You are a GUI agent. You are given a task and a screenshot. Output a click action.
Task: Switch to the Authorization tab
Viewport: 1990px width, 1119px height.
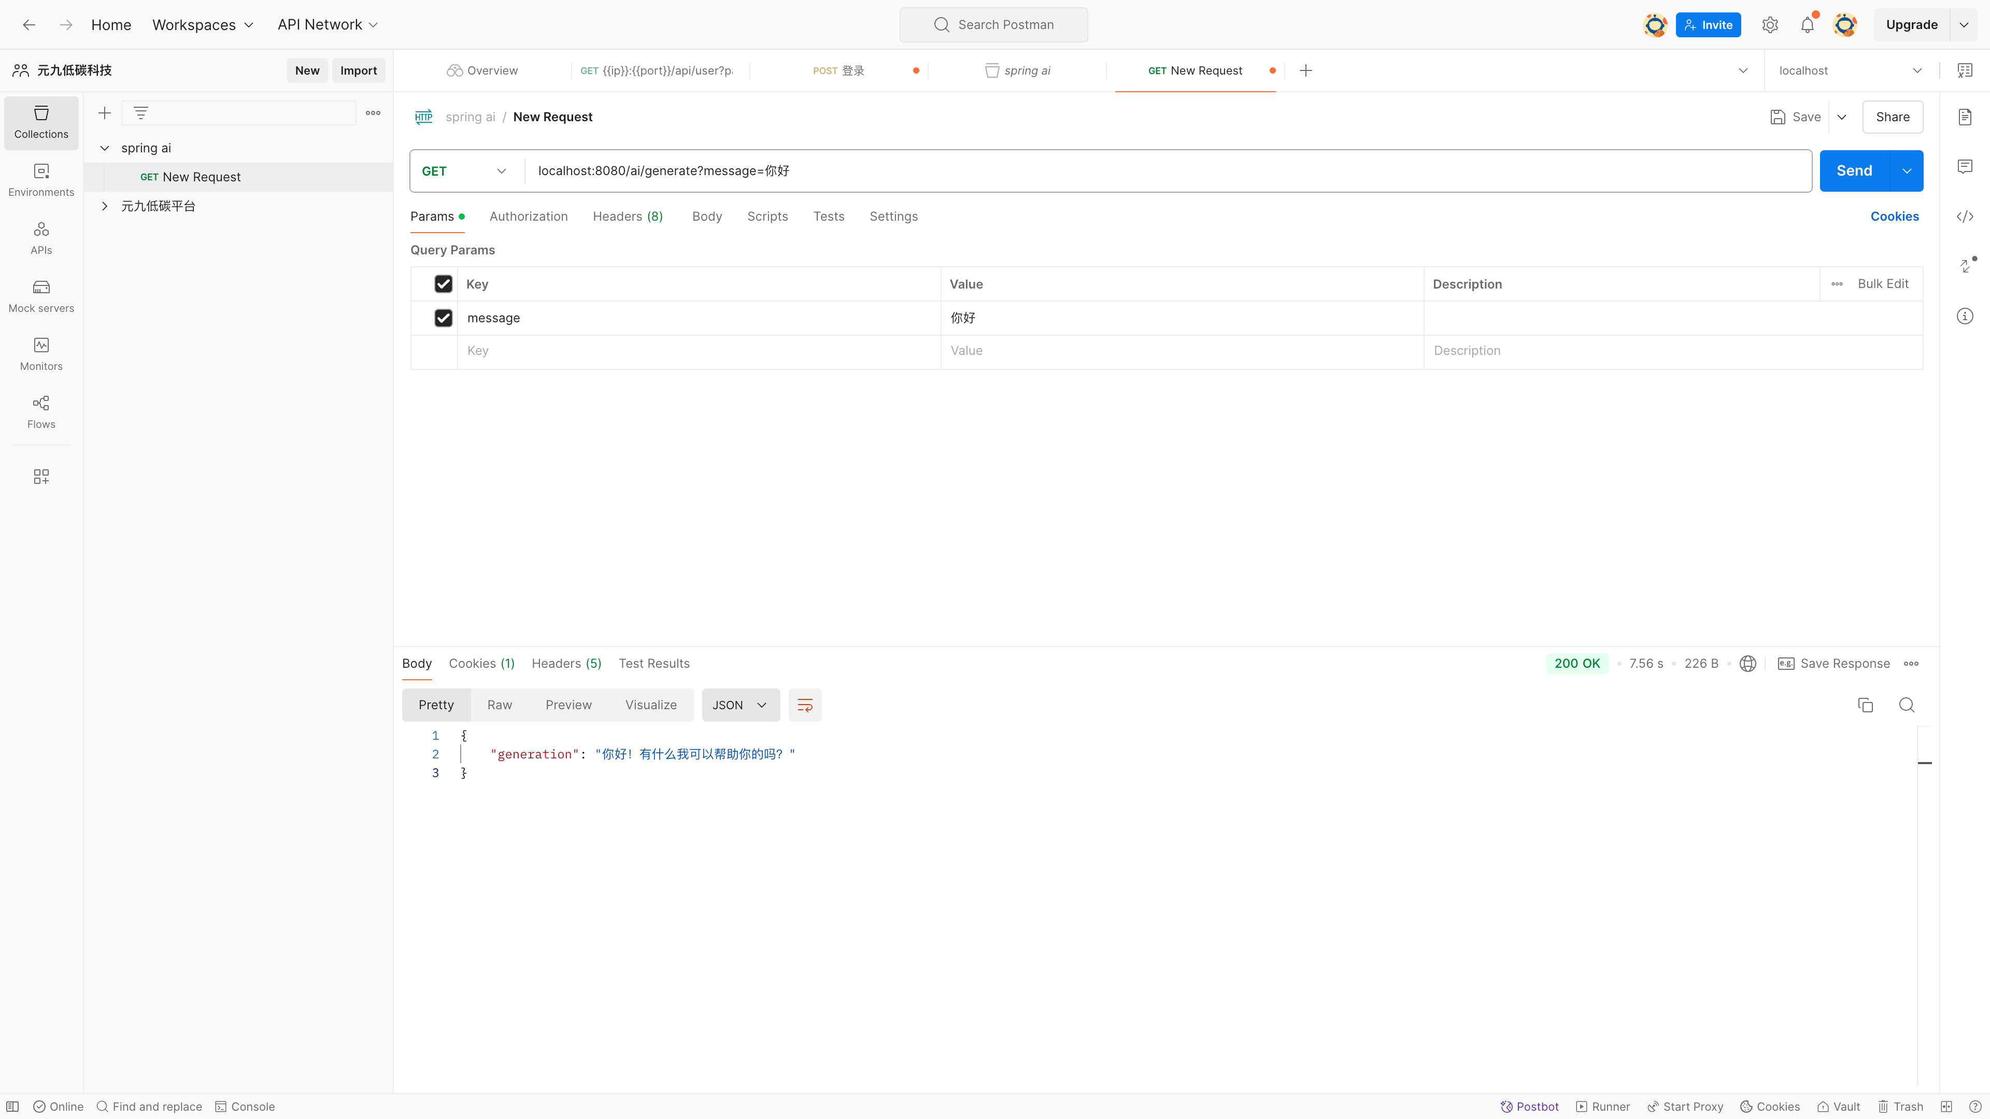coord(528,216)
